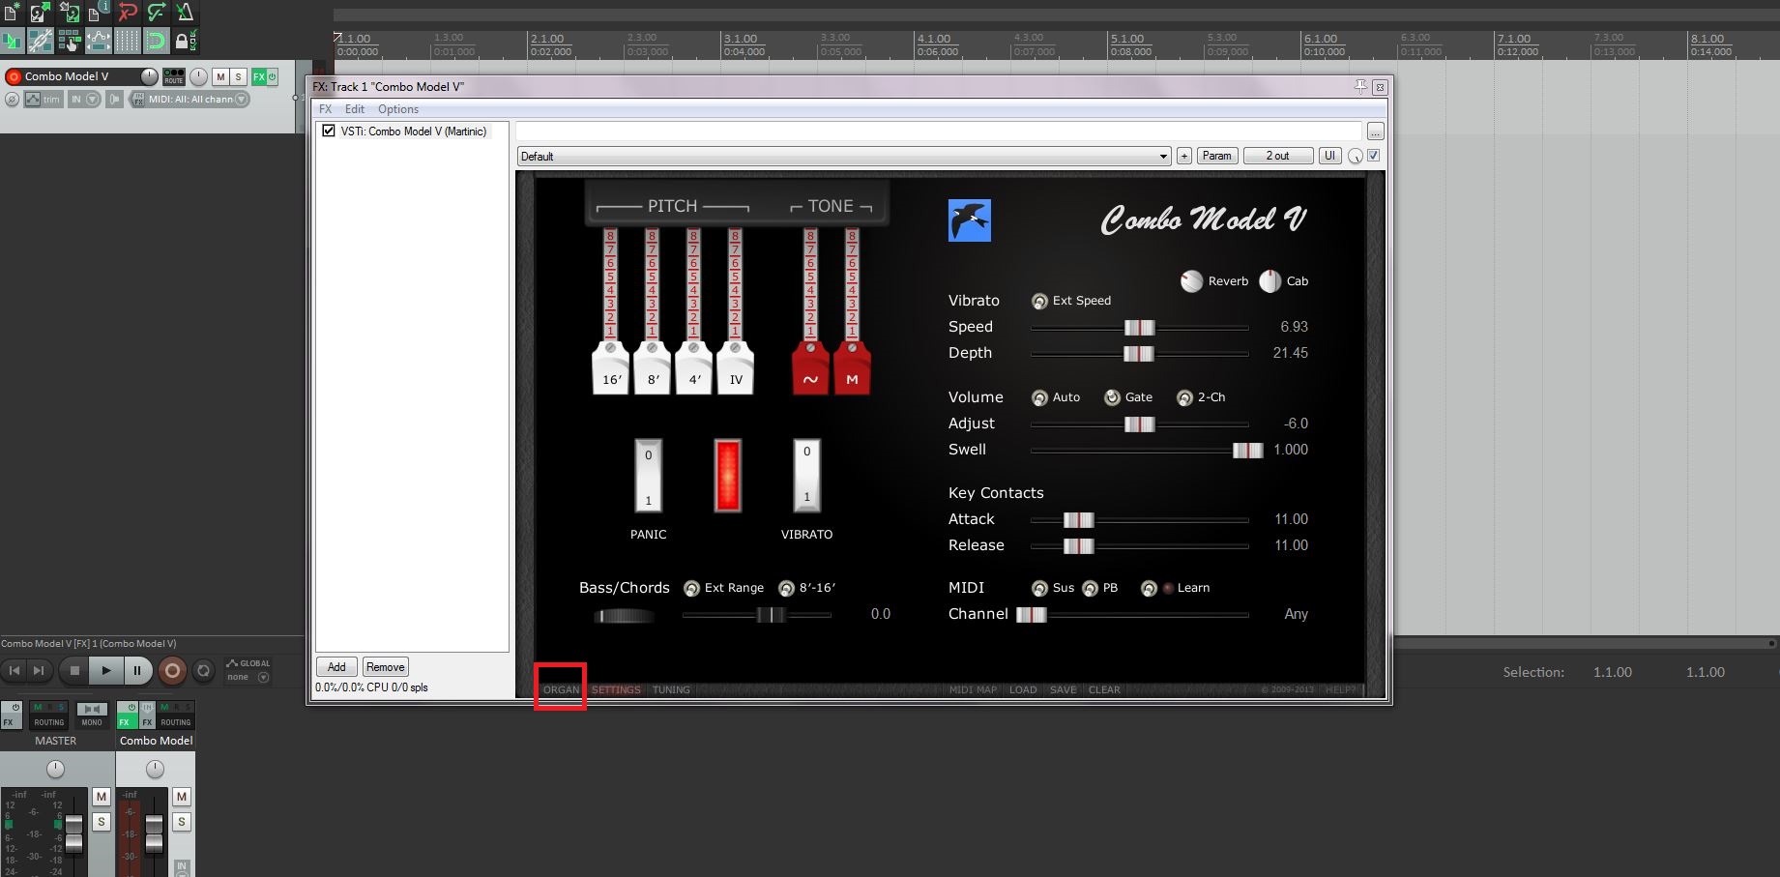This screenshot has height=877, width=1780.
Task: Uncheck the VSTi Combo Model V checkbox
Action: tap(329, 132)
